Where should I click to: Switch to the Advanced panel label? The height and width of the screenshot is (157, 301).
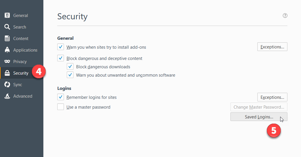pos(23,96)
